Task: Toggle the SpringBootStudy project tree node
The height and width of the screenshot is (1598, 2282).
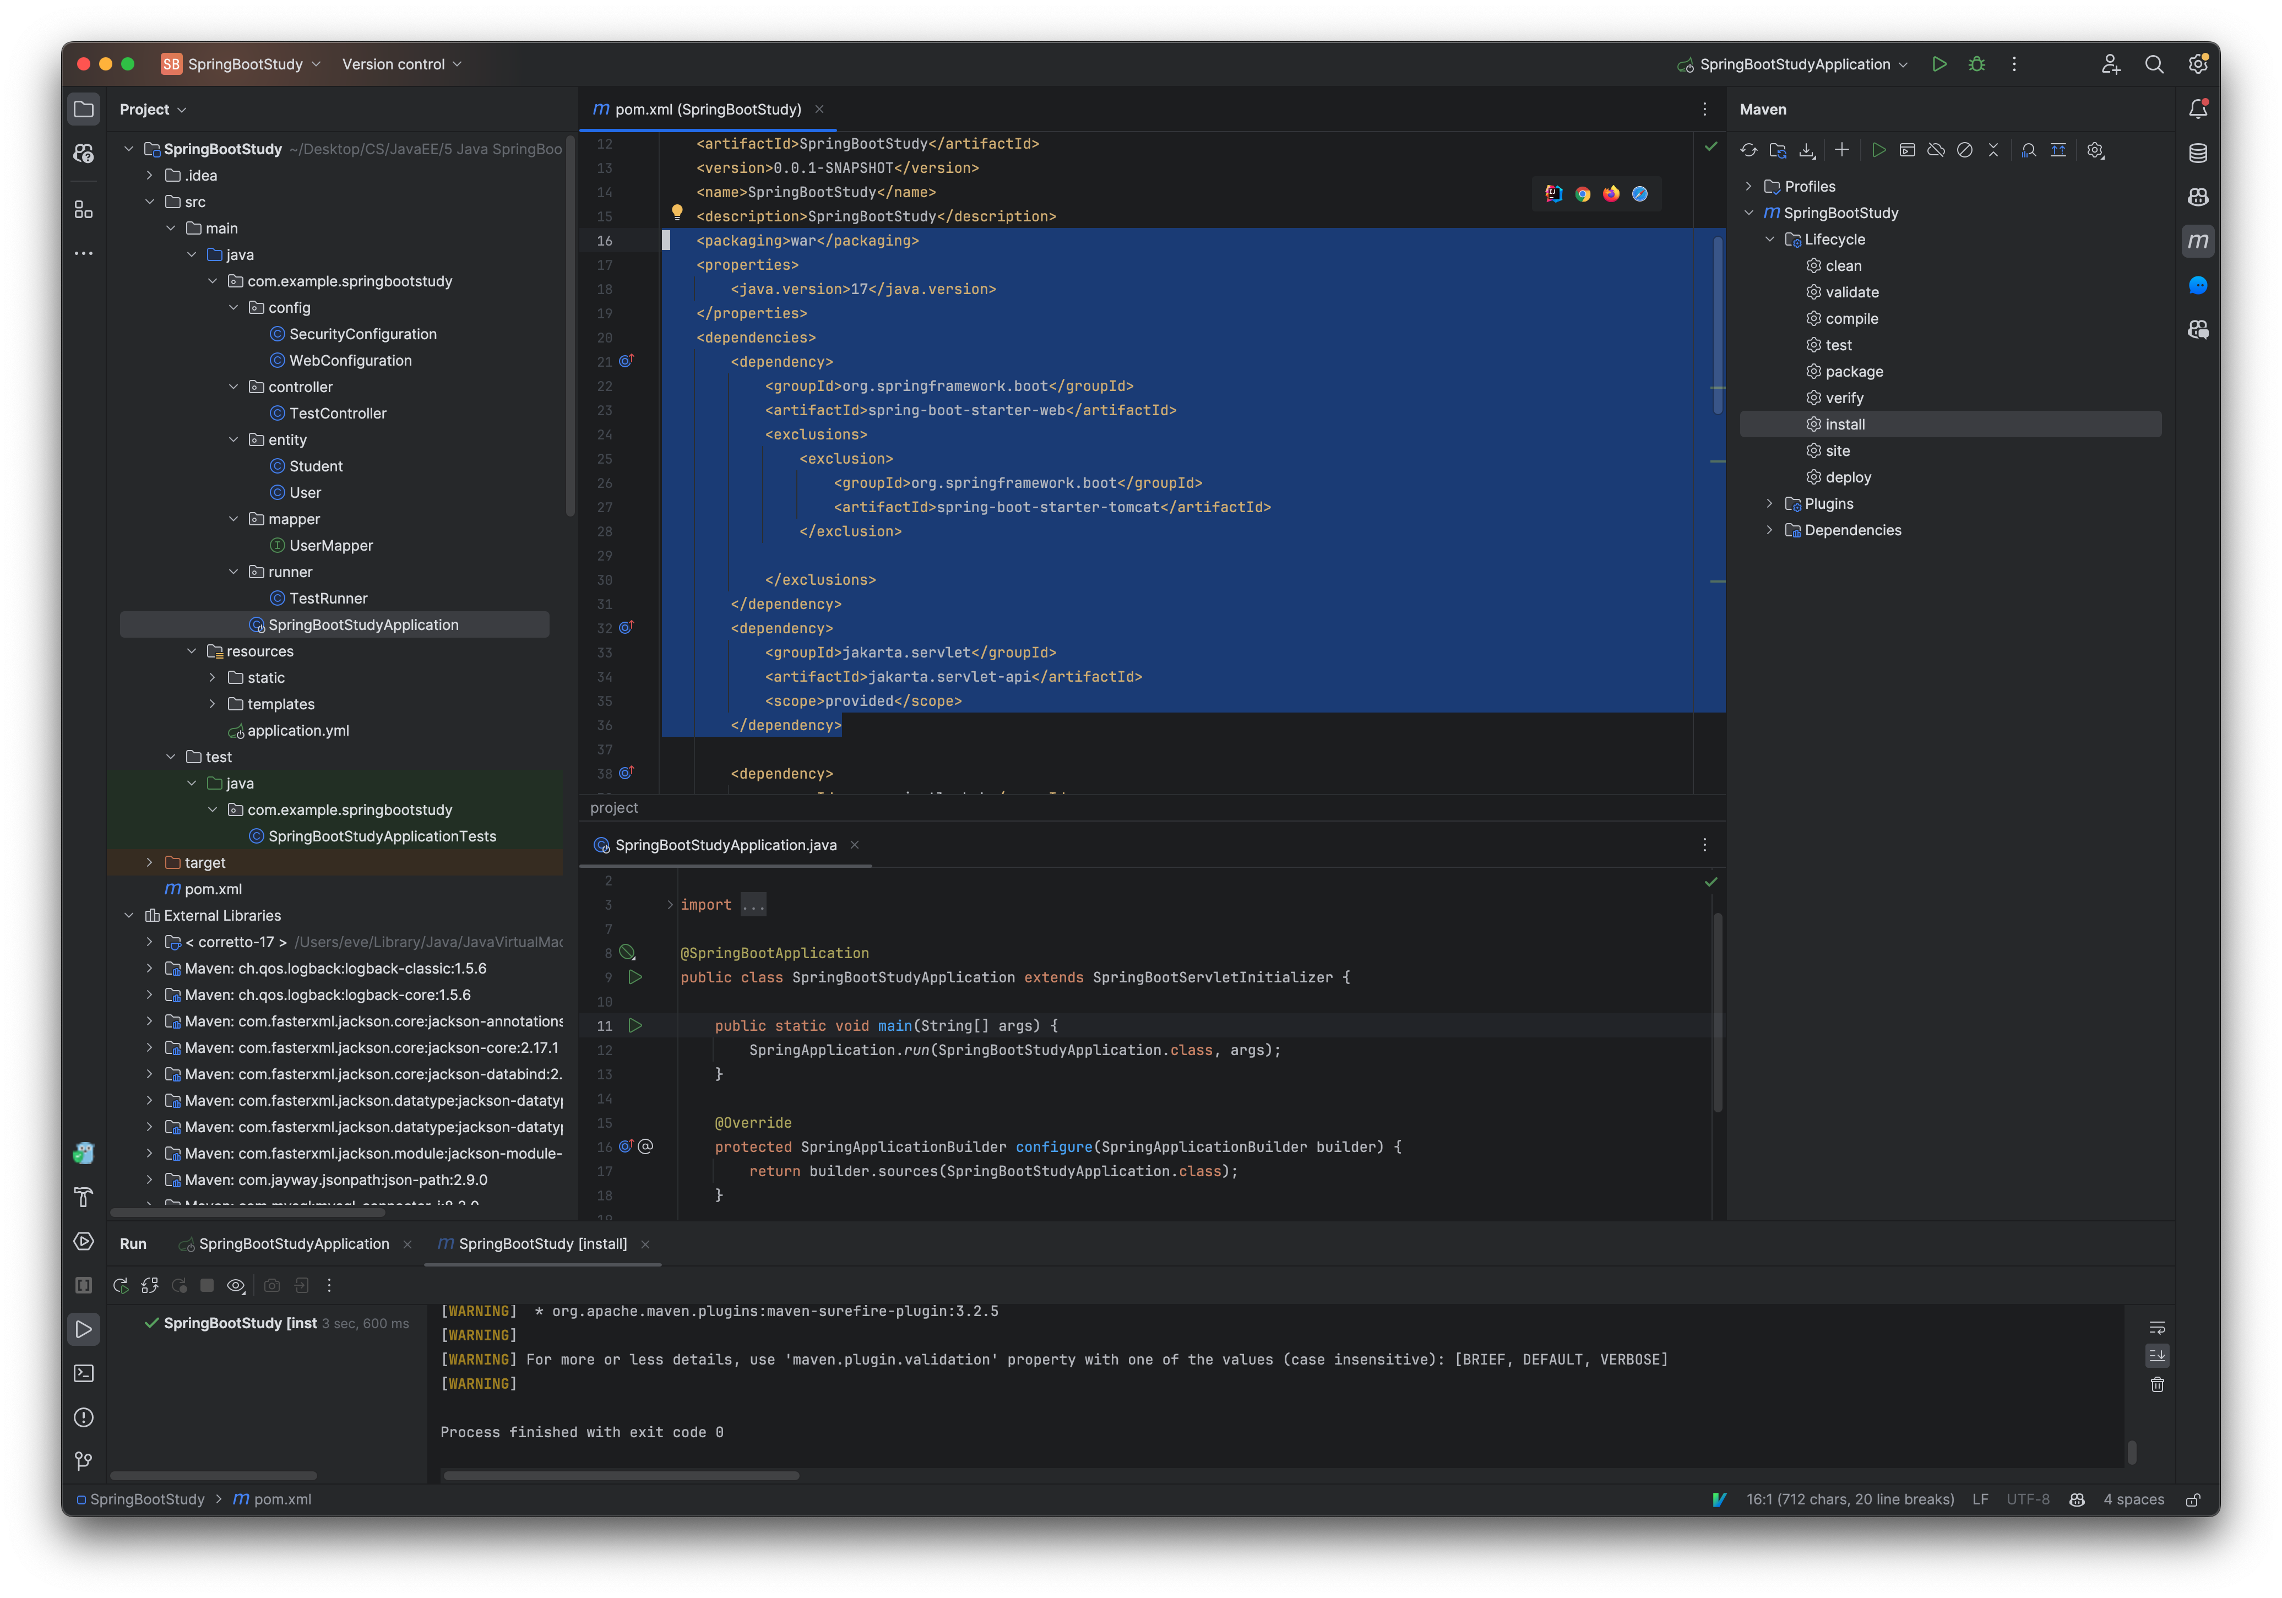Action: 130,149
